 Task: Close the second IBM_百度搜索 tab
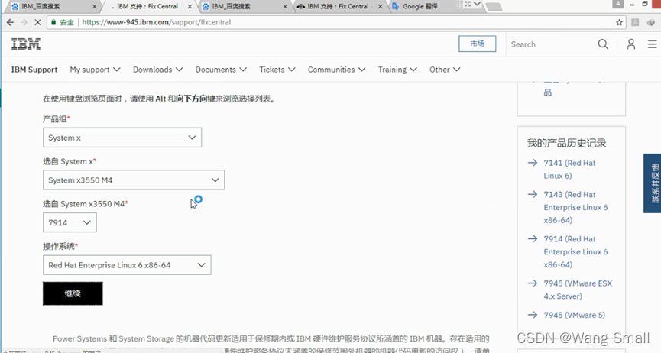pos(285,6)
